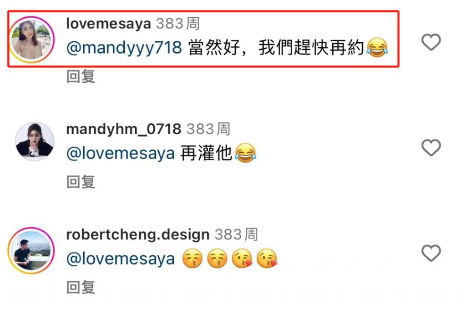Open mandyhm_0718's profile avatar

[x=35, y=141]
